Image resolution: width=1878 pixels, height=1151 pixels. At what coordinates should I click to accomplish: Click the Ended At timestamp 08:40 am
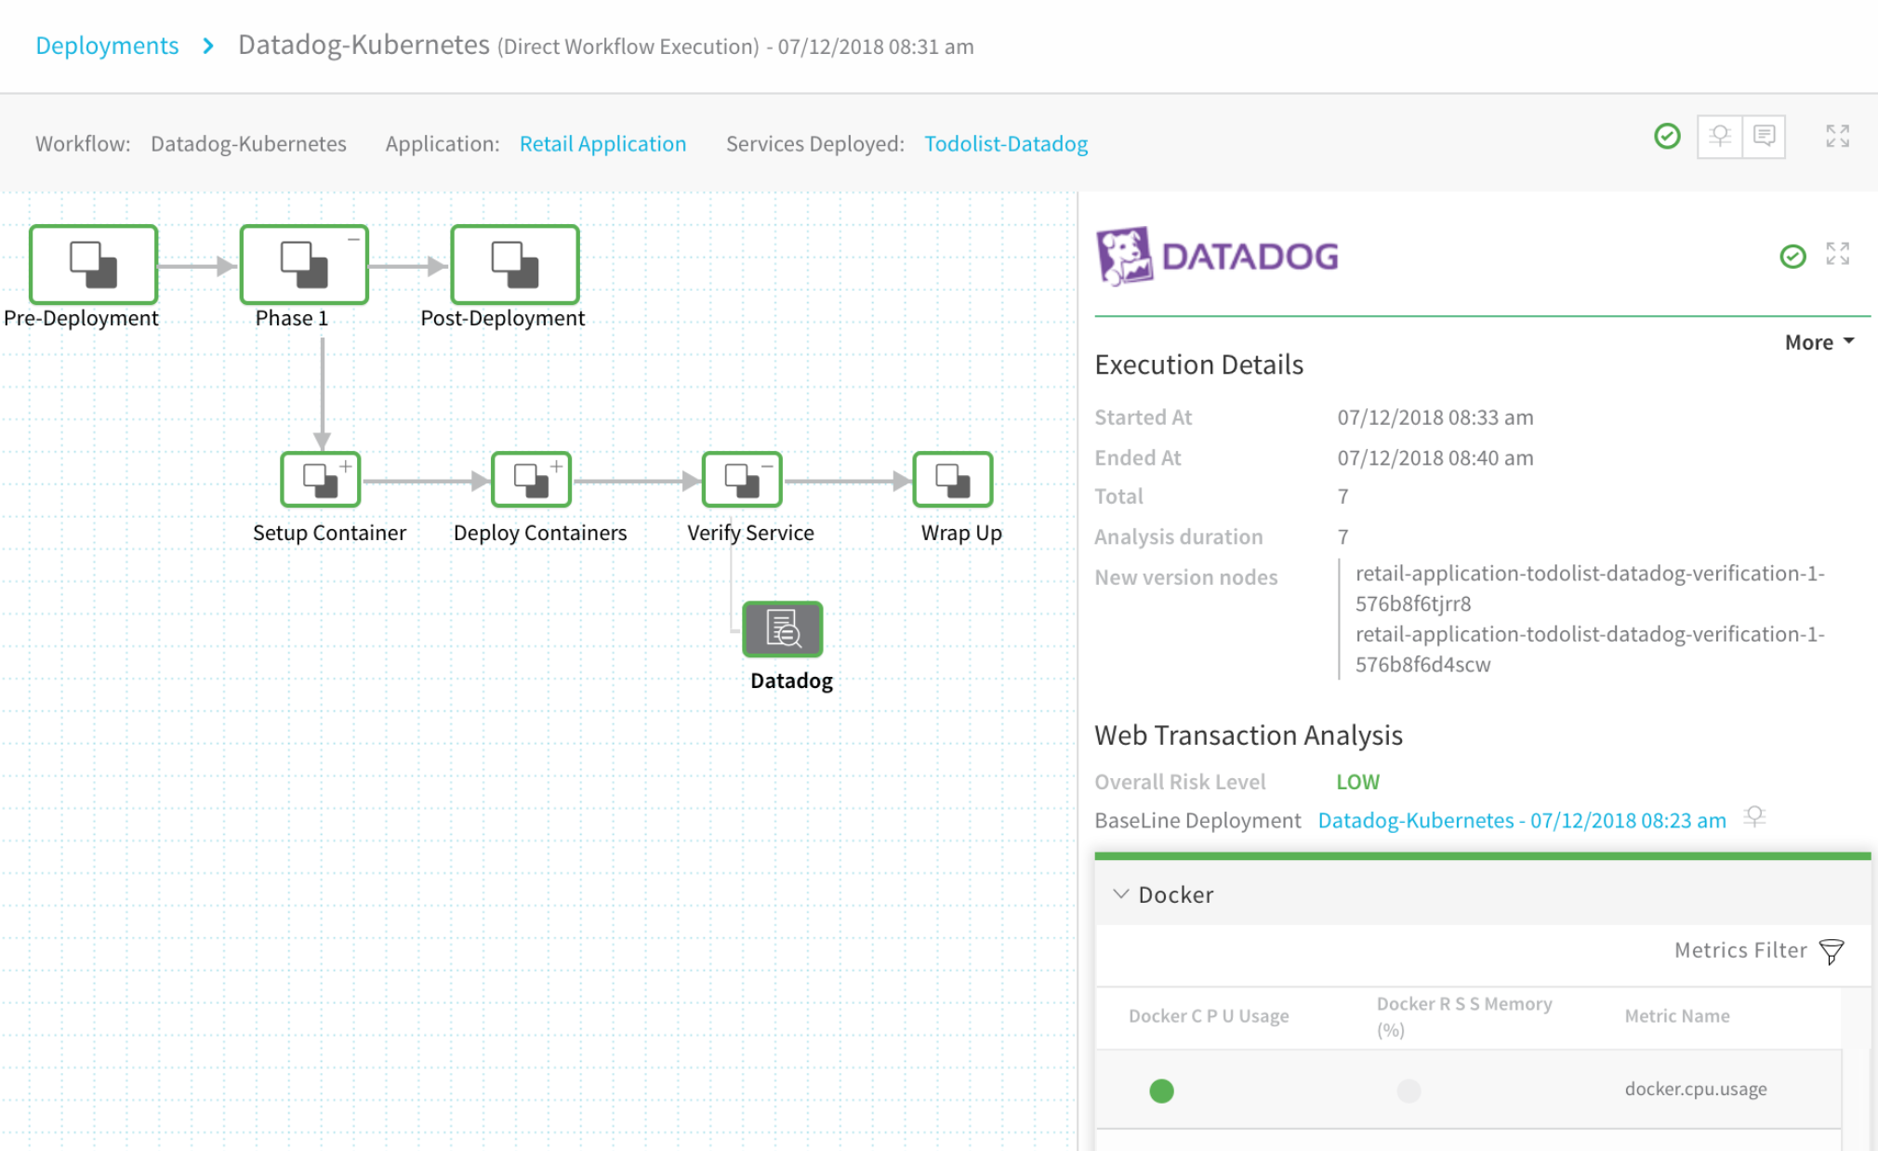pyautogui.click(x=1435, y=457)
